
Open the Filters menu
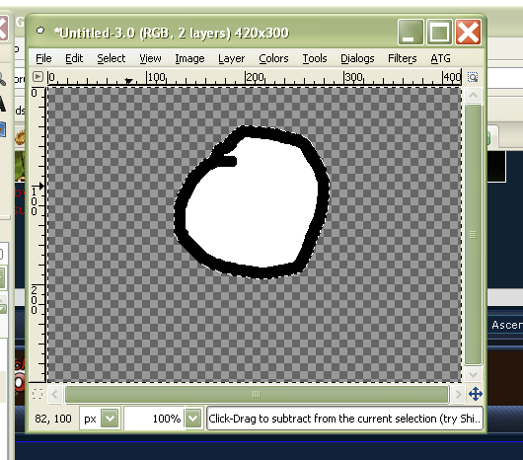tap(403, 58)
